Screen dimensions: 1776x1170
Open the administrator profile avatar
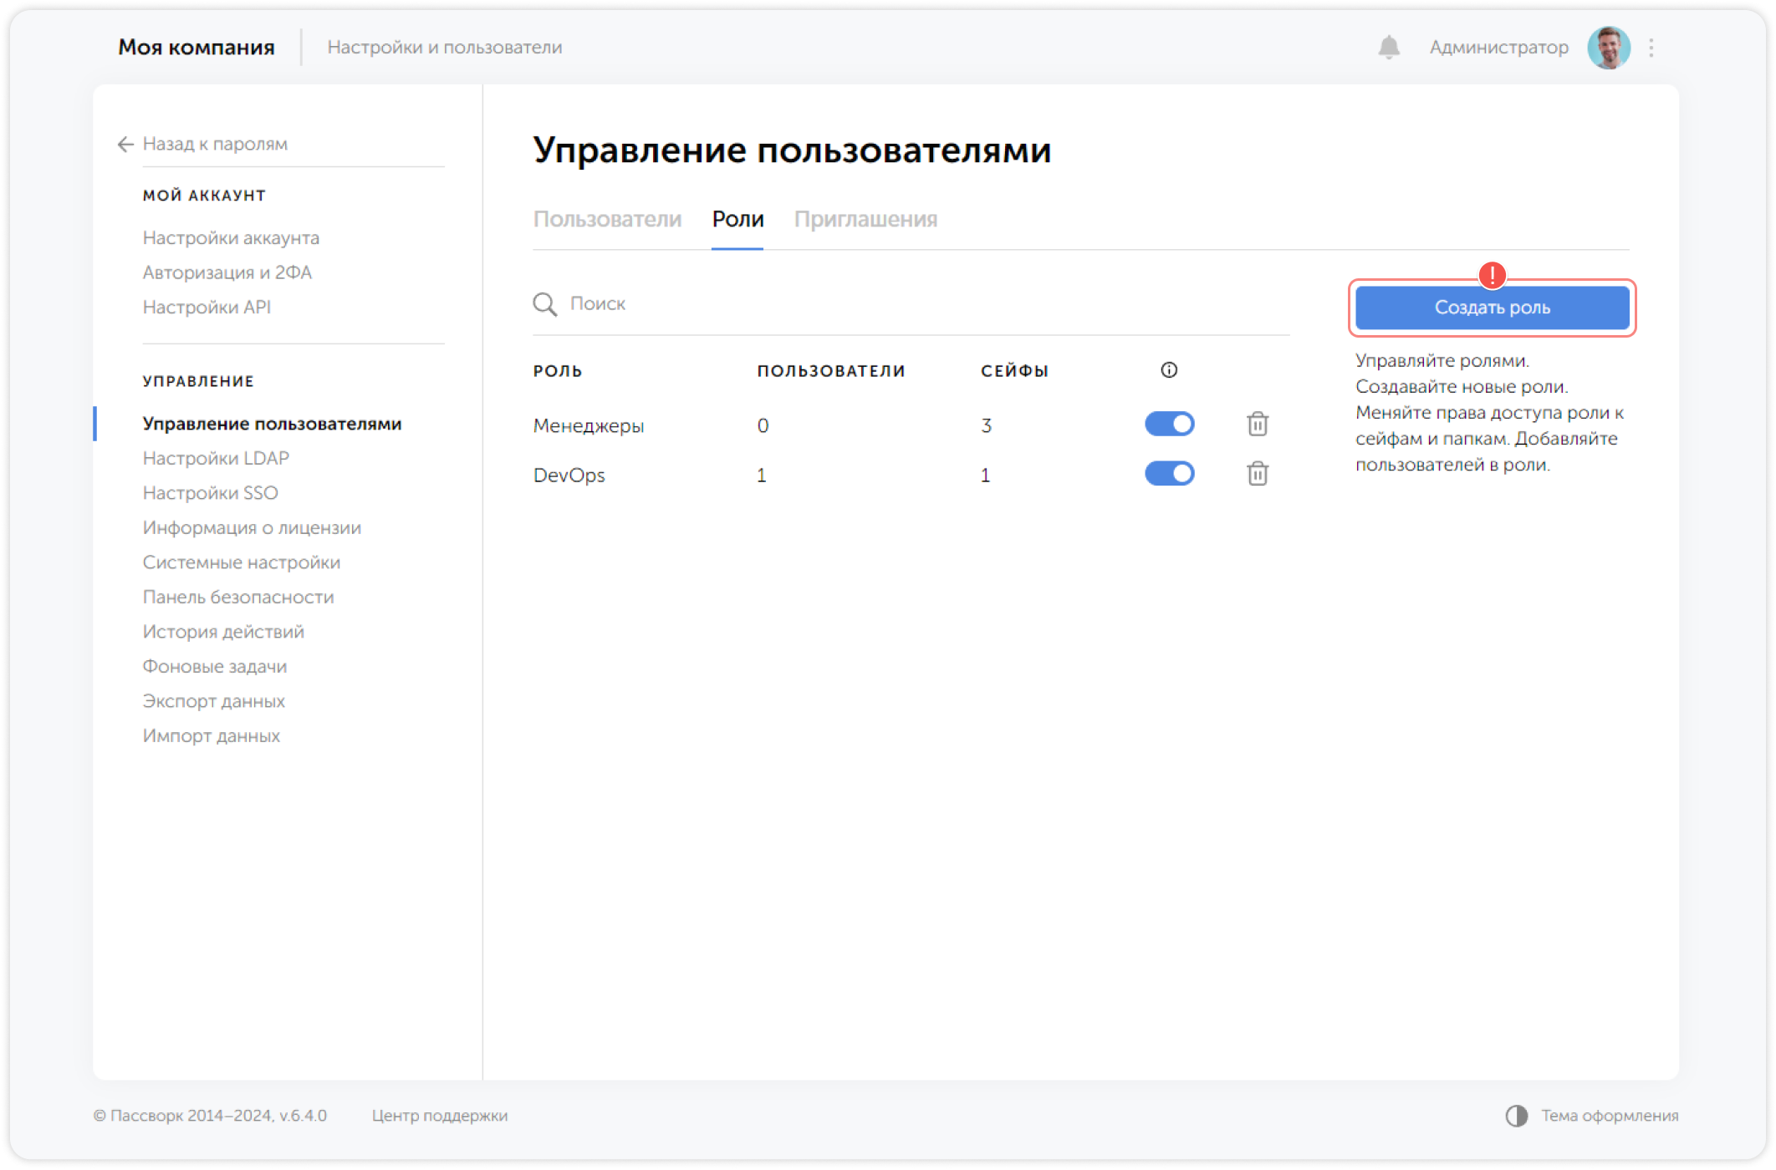(x=1608, y=48)
